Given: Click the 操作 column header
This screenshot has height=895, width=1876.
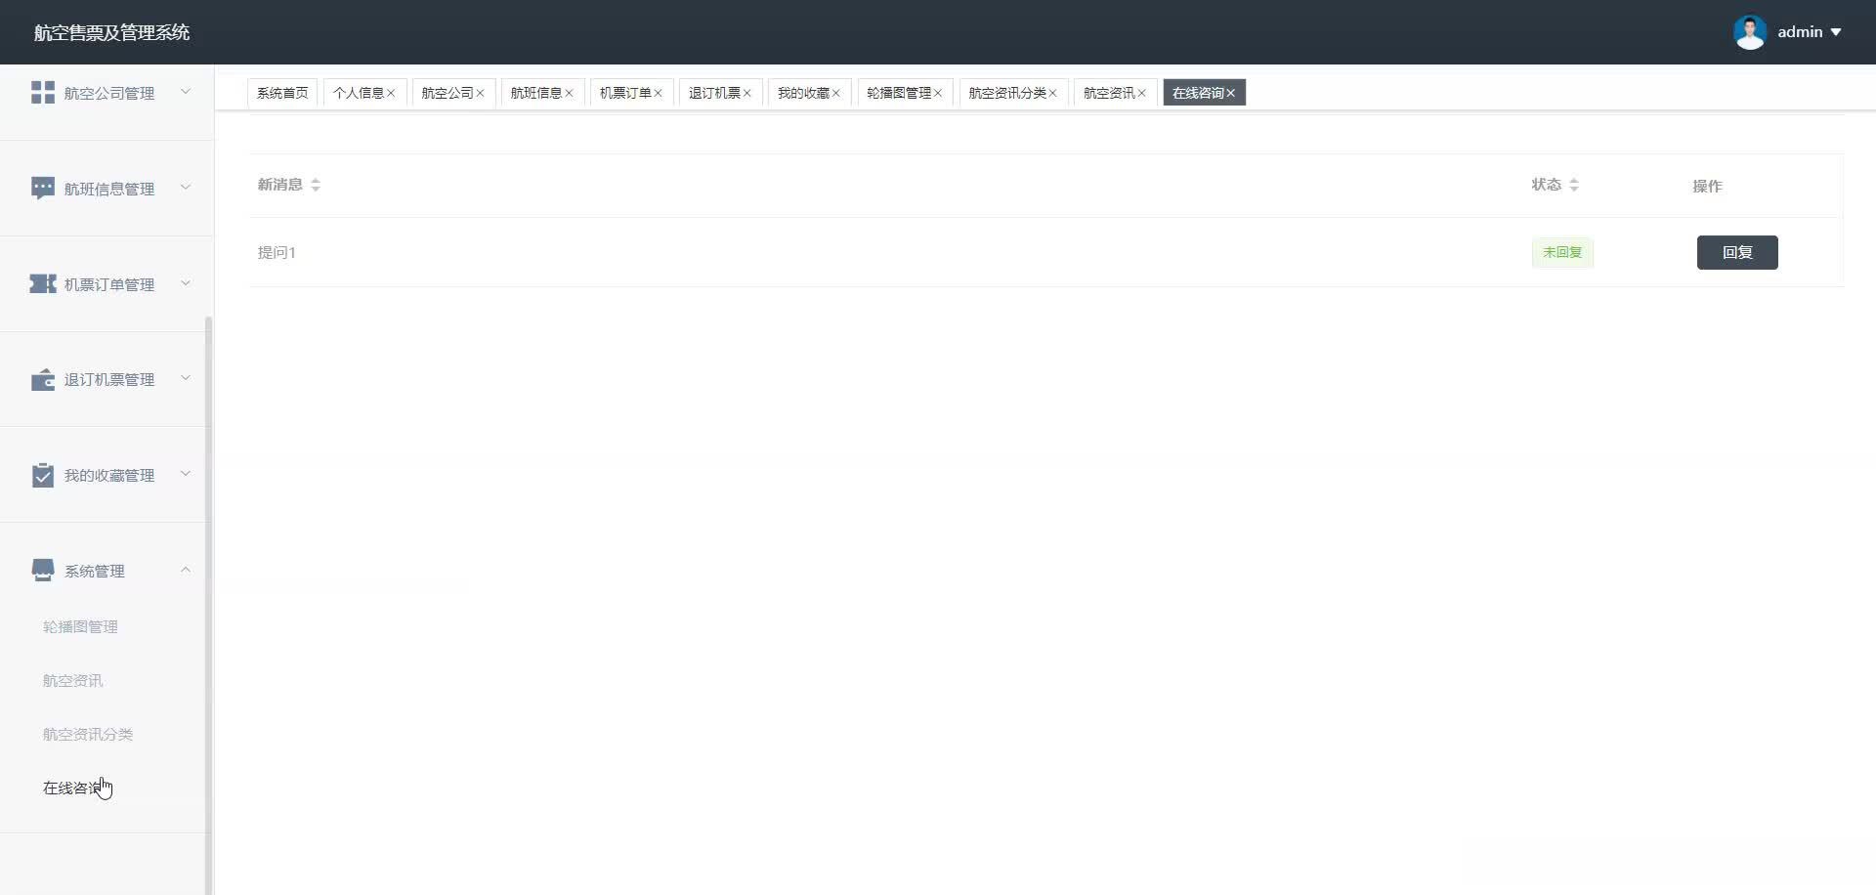Looking at the screenshot, I should pos(1707,186).
